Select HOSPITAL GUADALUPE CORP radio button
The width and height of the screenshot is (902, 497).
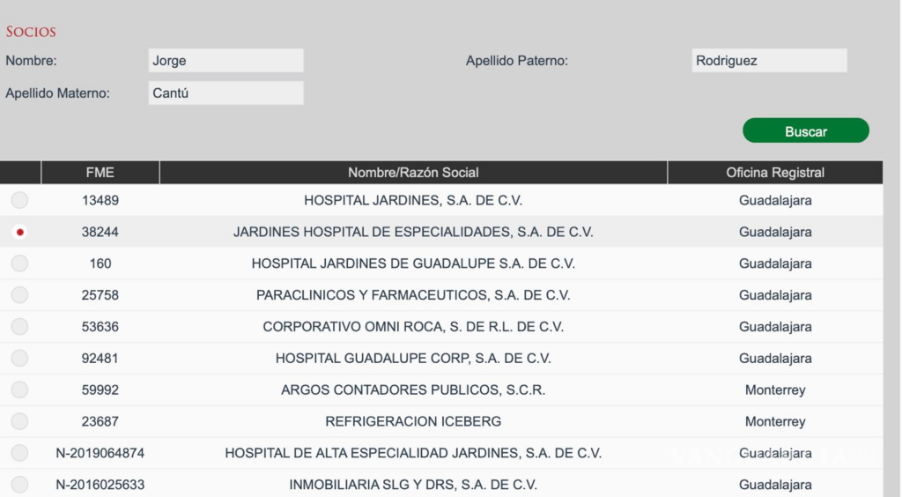point(19,359)
